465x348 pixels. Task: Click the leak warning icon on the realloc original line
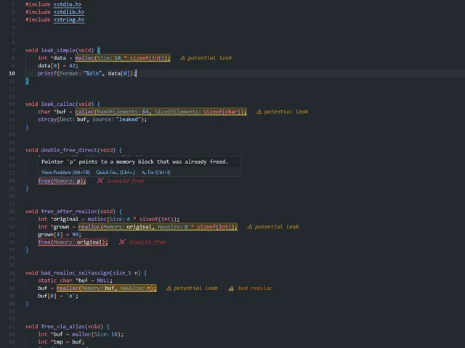point(250,227)
